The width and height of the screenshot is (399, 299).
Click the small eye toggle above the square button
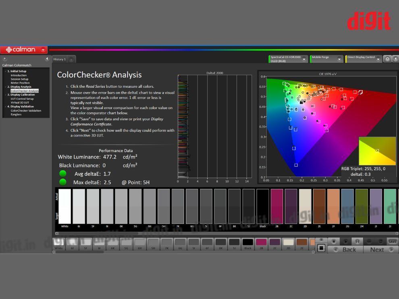click(x=321, y=240)
